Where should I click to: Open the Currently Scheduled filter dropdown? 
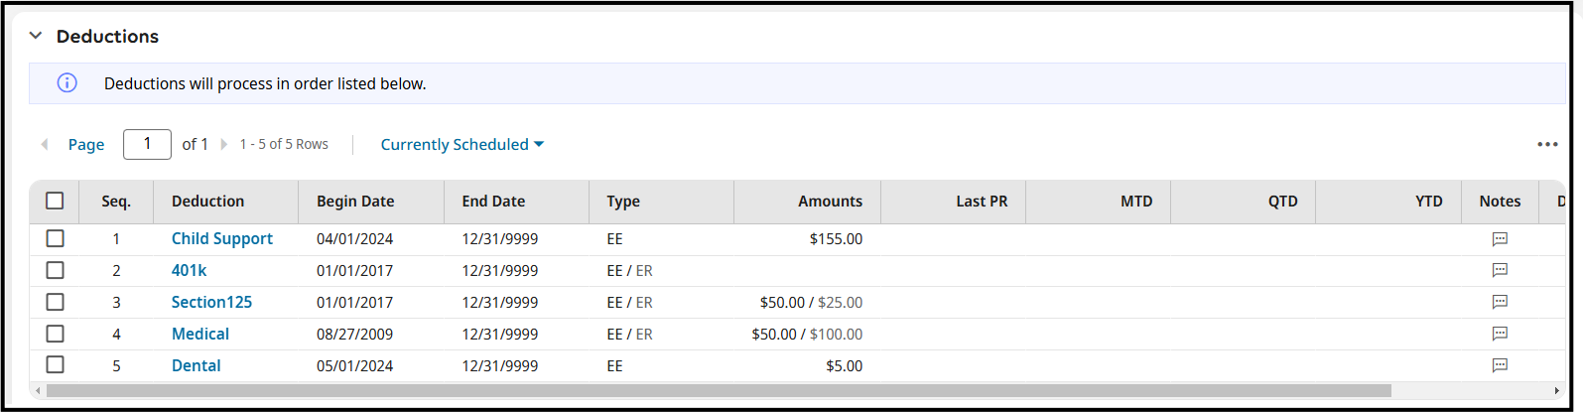click(x=462, y=145)
